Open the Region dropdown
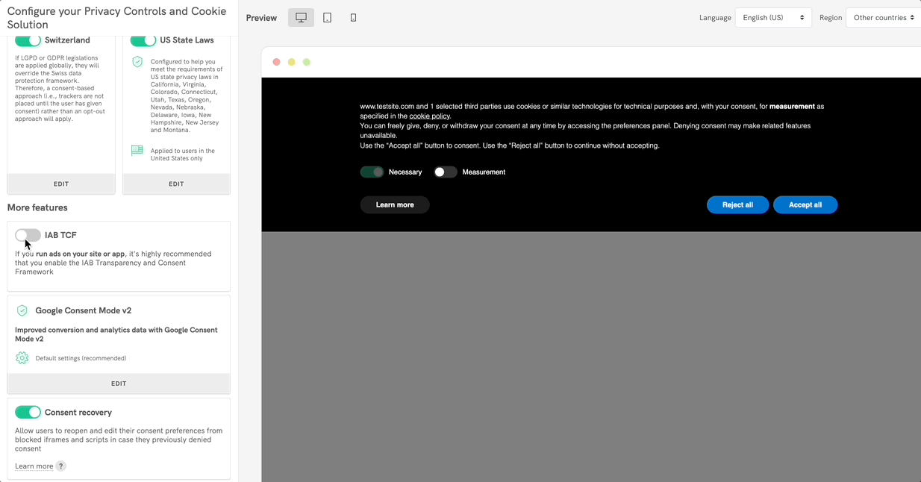 883,18
